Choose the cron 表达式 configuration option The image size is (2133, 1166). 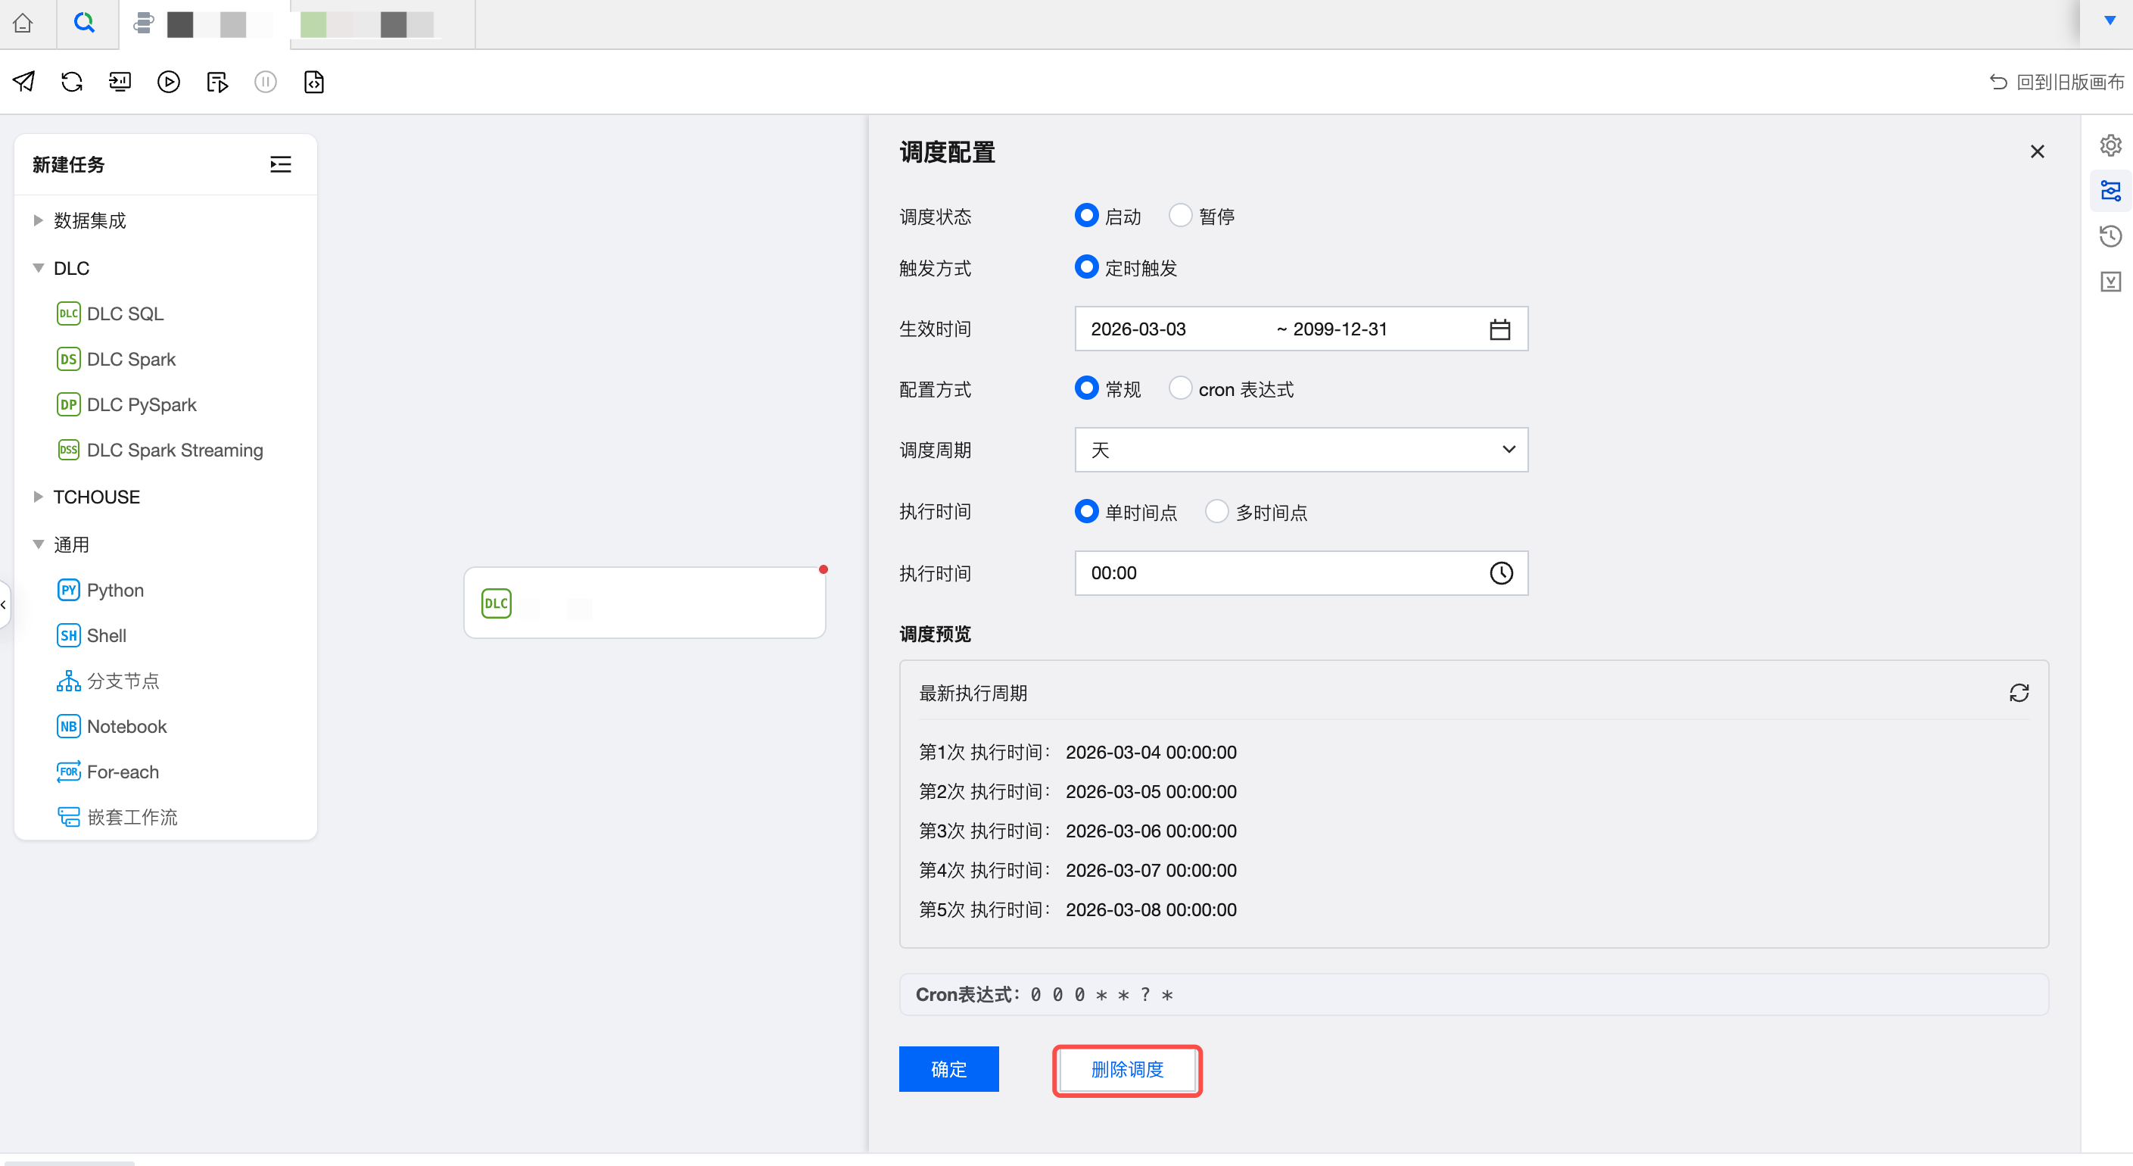pyautogui.click(x=1180, y=388)
